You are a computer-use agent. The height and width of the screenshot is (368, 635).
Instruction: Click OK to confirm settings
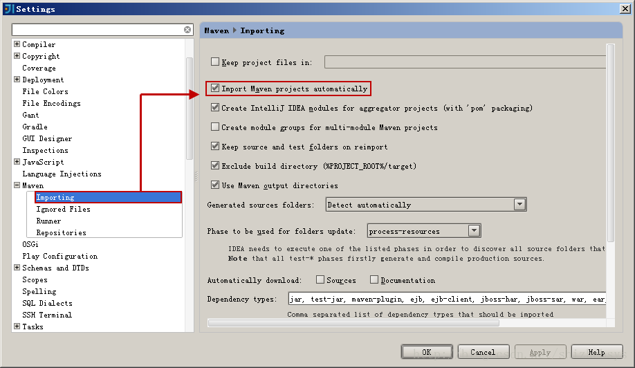(x=427, y=352)
